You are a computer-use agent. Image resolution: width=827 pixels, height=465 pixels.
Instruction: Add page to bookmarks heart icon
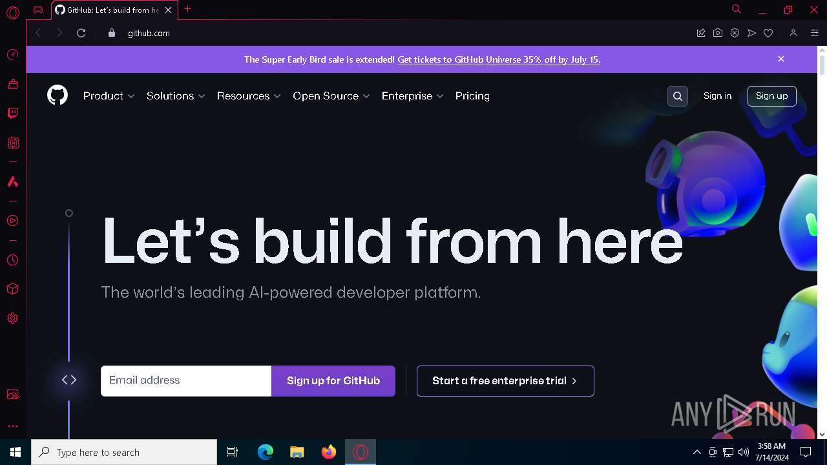768,33
